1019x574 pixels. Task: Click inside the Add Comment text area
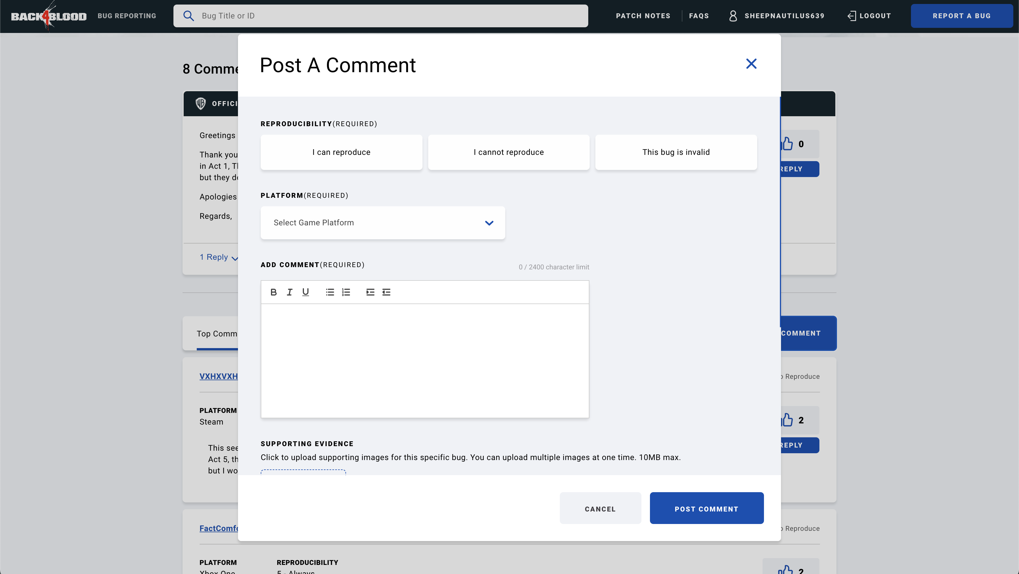(425, 361)
